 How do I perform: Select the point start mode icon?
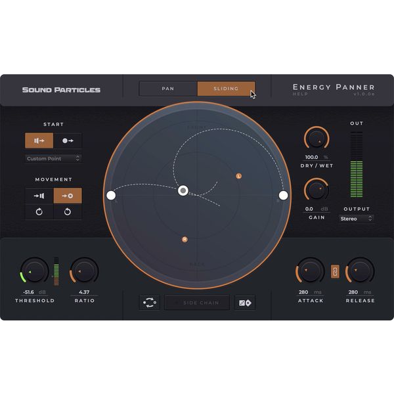coord(68,141)
